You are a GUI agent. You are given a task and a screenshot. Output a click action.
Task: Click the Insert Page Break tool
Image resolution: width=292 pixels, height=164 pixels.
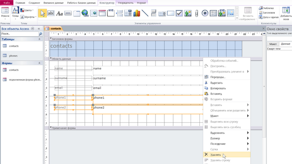pos(119,13)
